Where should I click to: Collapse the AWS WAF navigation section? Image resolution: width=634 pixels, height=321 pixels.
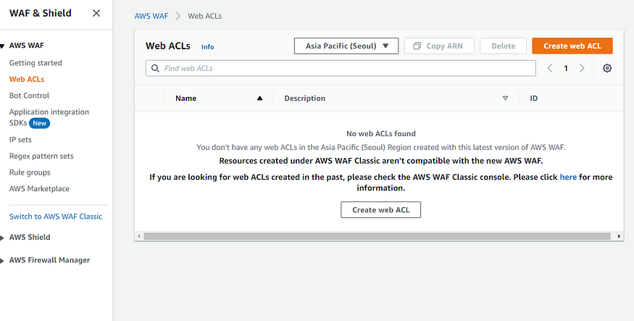click(x=2, y=46)
